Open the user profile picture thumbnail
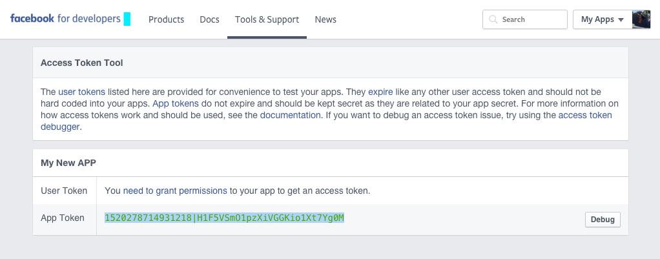The image size is (660, 259). (x=641, y=19)
